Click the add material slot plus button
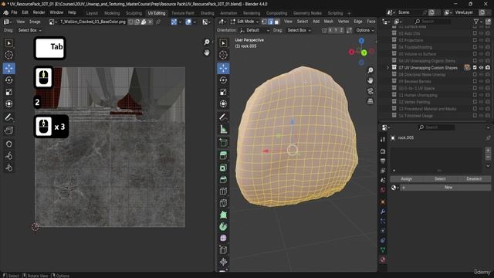The width and height of the screenshot is (494, 278). click(488, 151)
